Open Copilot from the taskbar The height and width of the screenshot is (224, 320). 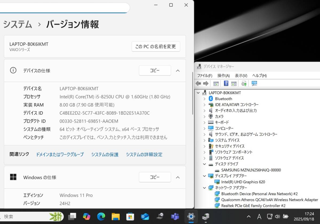pos(86,217)
